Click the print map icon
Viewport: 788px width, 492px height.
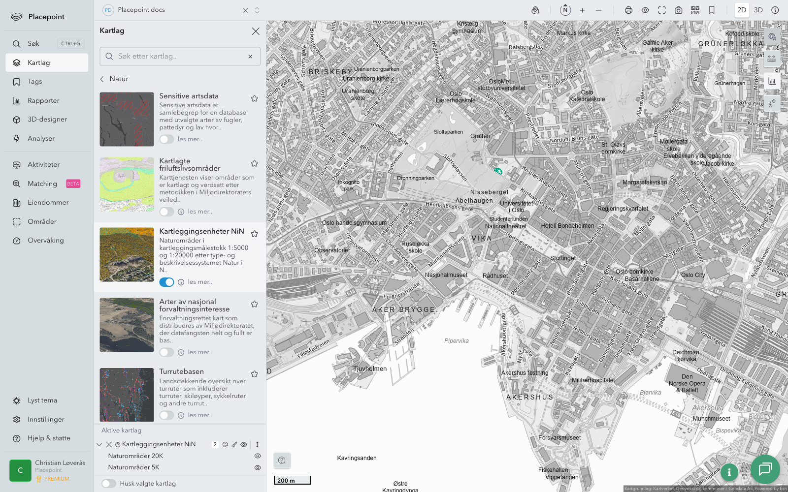[628, 10]
